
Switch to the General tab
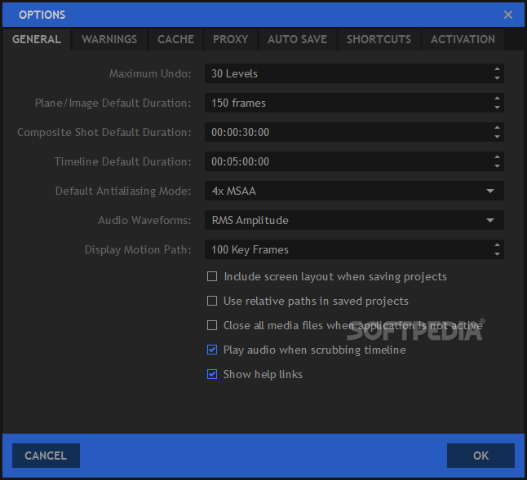click(x=37, y=39)
